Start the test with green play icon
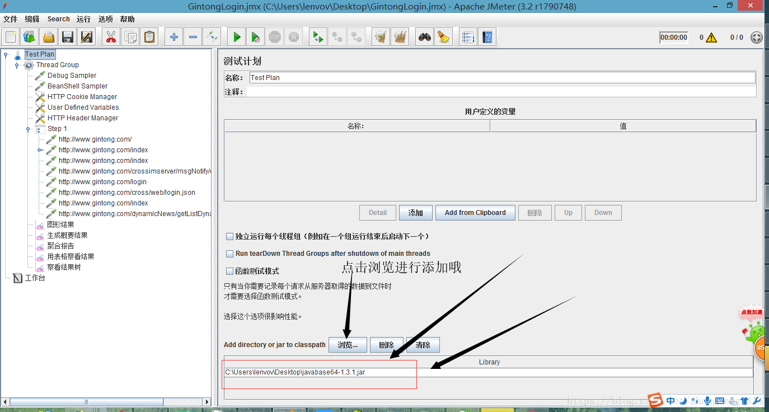 point(237,38)
